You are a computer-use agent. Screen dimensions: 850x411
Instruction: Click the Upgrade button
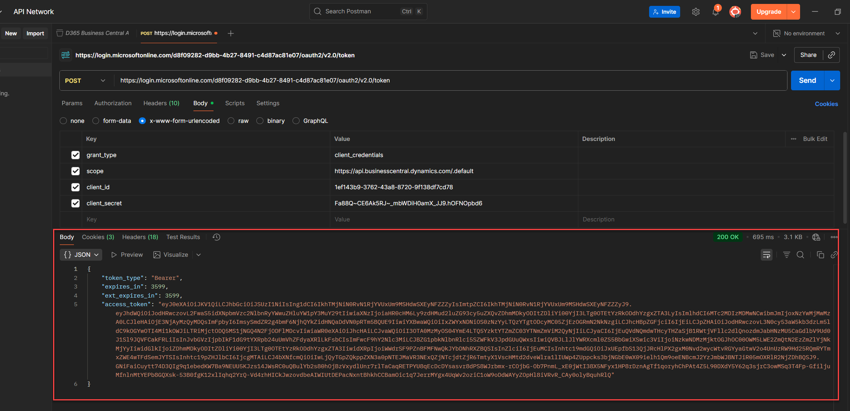click(769, 12)
